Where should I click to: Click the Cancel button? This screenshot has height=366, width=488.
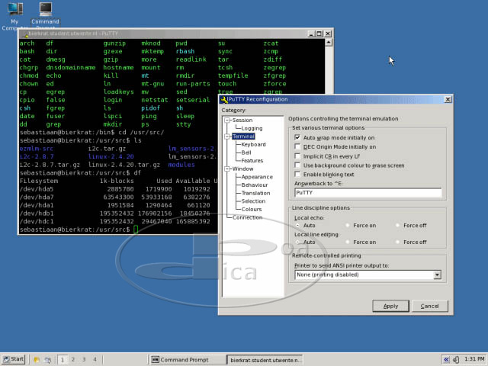tap(429, 306)
